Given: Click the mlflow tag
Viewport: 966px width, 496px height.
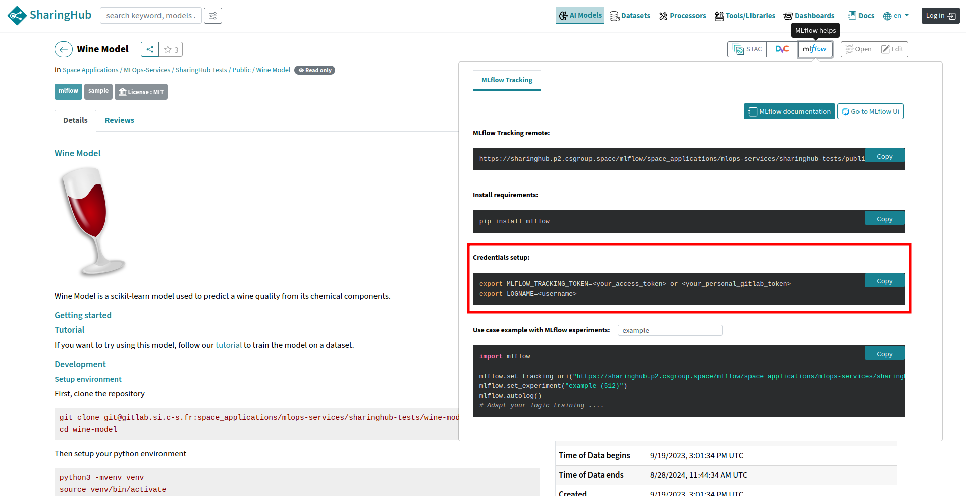Looking at the screenshot, I should point(68,91).
